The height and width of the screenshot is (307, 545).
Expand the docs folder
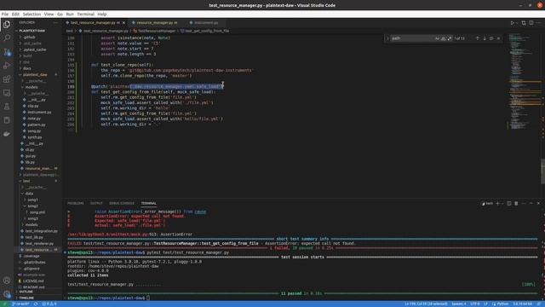[x=27, y=68]
